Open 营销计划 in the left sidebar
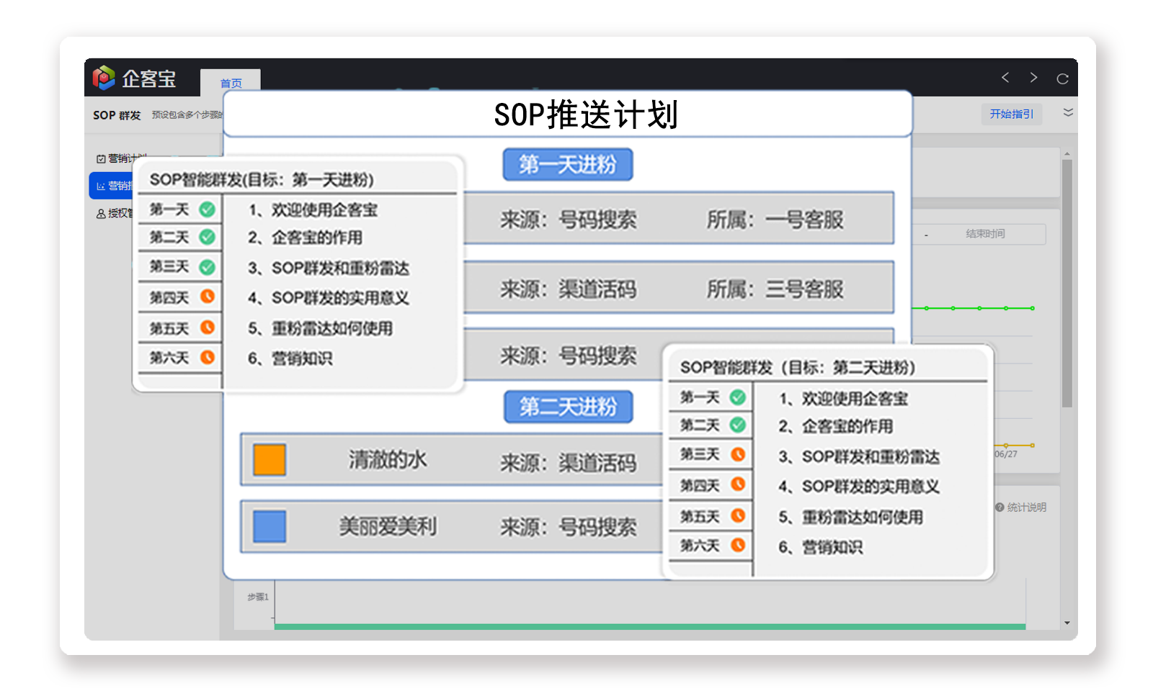Viewport: 1153px width, 691px height. tap(123, 158)
